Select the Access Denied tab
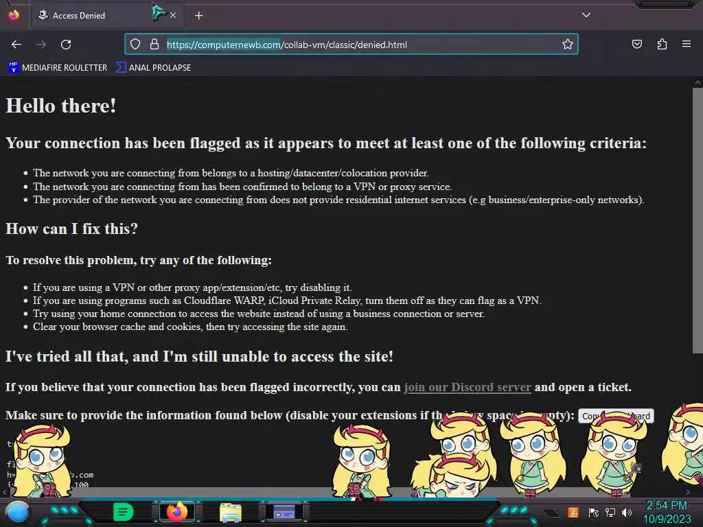703x527 pixels. (106, 16)
